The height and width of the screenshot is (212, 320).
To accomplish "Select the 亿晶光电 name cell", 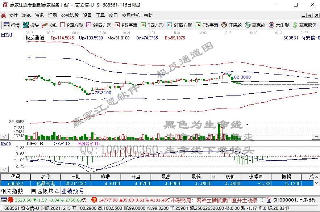I will [46, 183].
